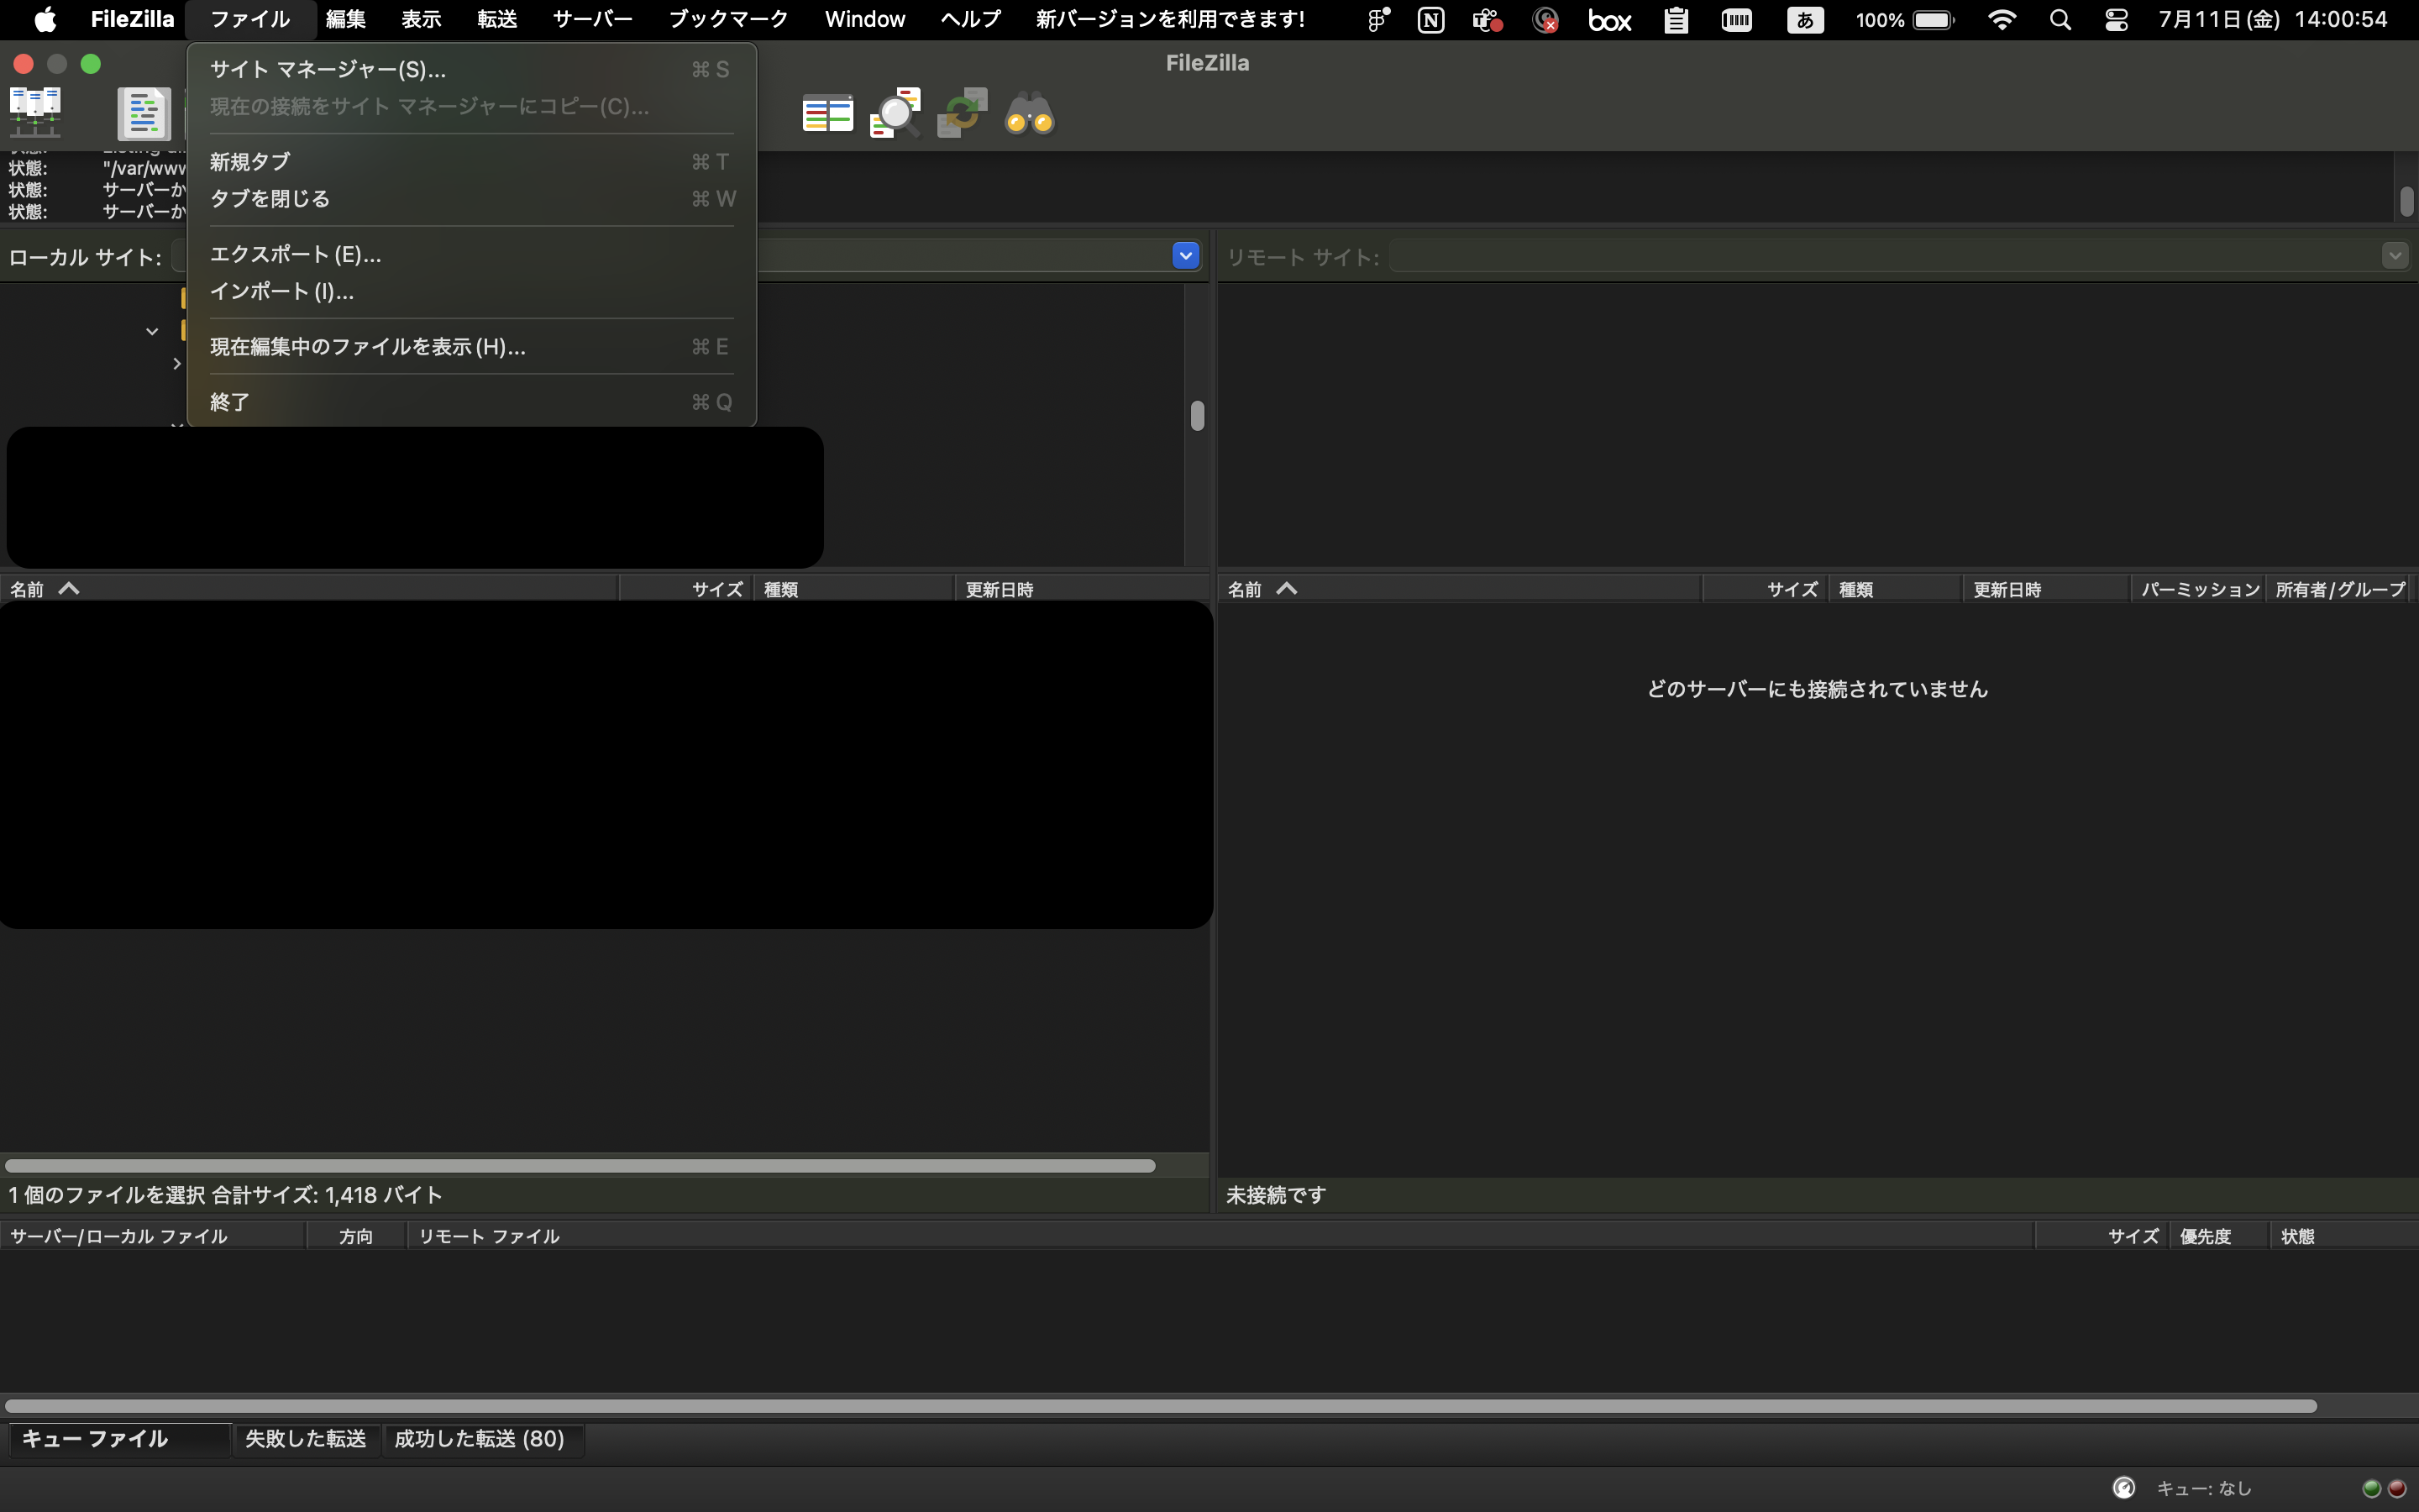Viewport: 2419px width, 1512px height.
Task: Click the 1 個のファイルを選択 status text
Action: tap(226, 1195)
